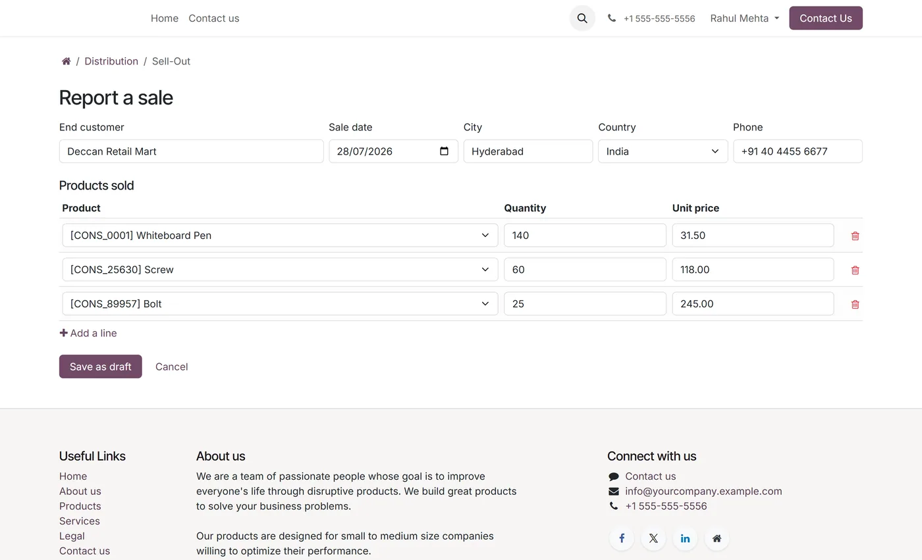Open Contact us under Connect with us

click(651, 476)
